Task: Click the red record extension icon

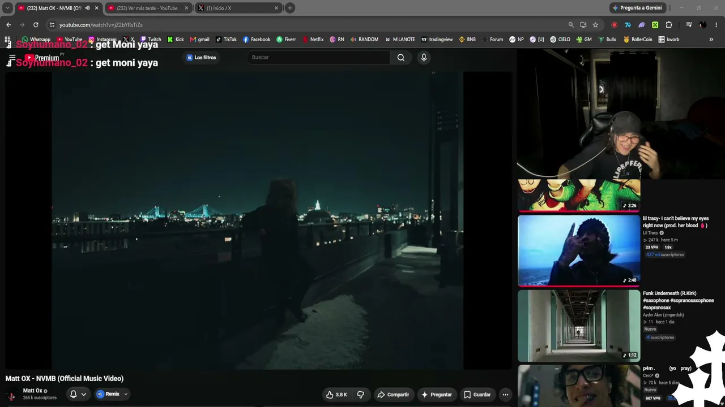Action: (614, 25)
